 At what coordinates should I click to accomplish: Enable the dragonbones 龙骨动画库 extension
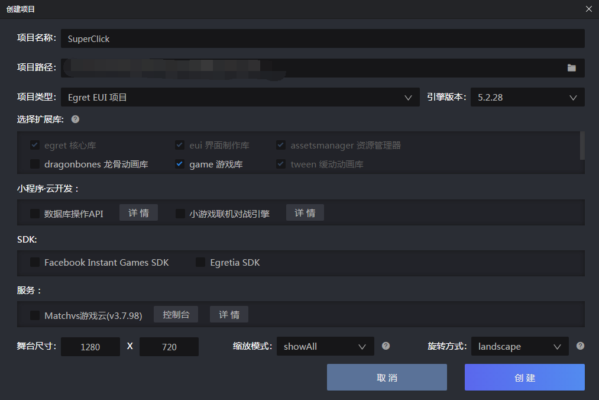tap(35, 164)
